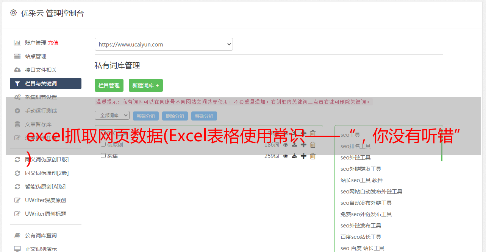
Task: Select keyword 免费seo外链发布工具
Action: click(x=366, y=214)
